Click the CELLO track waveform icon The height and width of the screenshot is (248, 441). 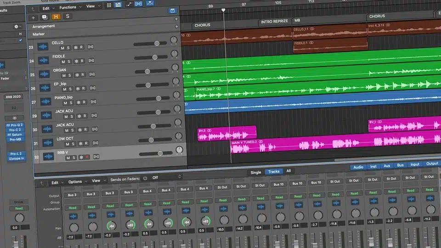click(44, 46)
